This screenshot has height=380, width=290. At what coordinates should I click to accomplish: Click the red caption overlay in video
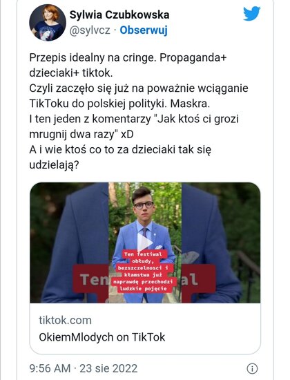tap(143, 272)
